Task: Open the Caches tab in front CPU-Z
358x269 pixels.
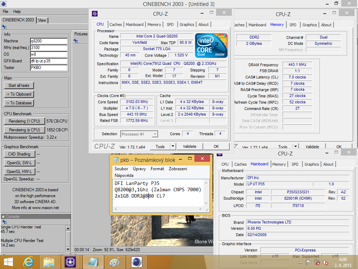Action: pos(115,25)
